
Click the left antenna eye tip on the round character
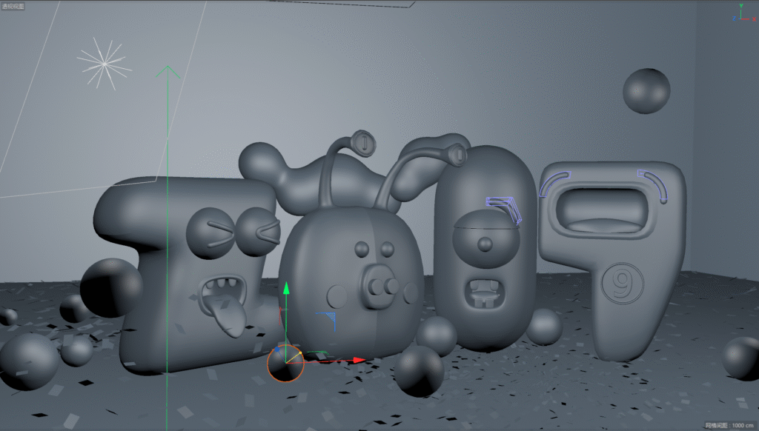(x=364, y=140)
